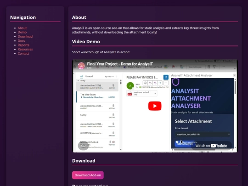Jump to the Docs section
Screen dimensions: 248x186
pos(21,41)
